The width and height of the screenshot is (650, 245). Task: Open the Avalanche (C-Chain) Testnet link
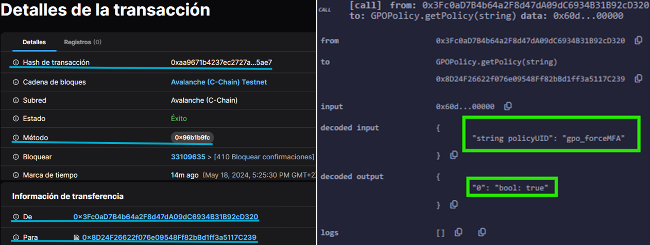point(219,82)
